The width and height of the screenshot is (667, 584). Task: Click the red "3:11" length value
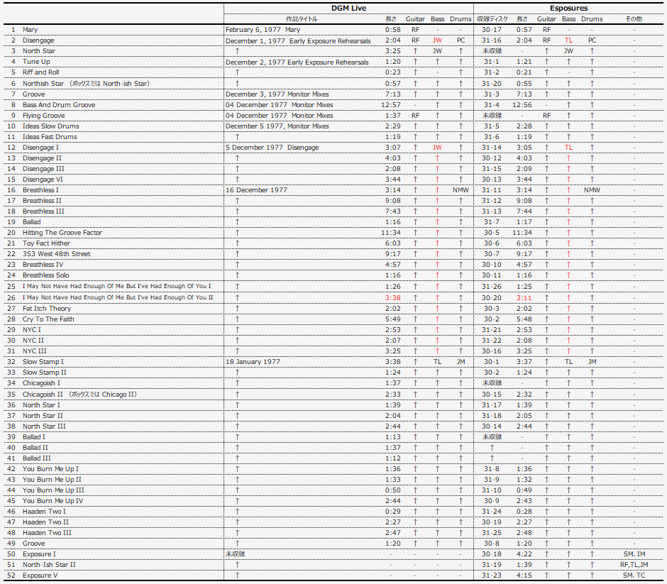pos(524,298)
